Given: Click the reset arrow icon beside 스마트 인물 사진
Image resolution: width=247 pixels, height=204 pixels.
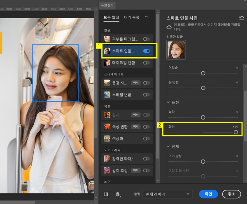Looking at the screenshot, I should (242, 18).
